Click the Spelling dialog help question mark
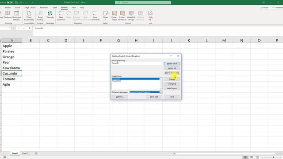This screenshot has height=159, width=283. click(171, 56)
